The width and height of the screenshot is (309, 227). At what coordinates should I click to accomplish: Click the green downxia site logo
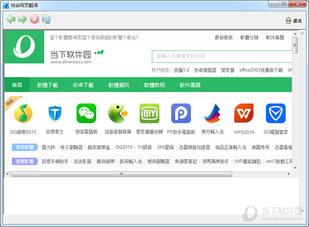tap(24, 47)
